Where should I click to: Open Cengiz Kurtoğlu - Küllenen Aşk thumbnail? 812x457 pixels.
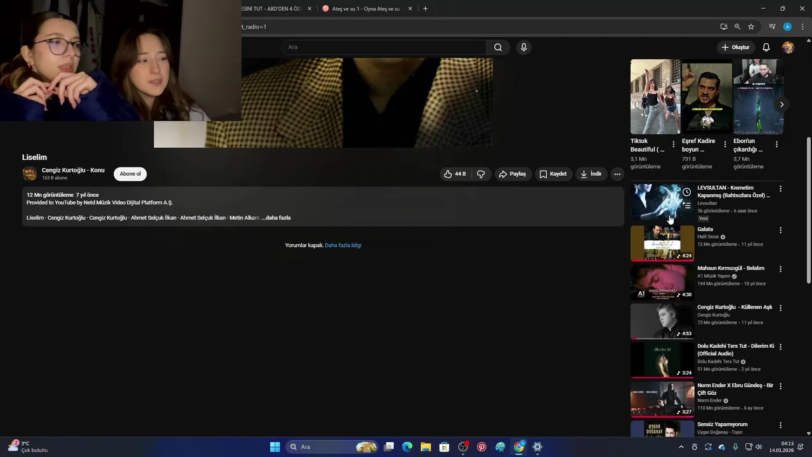[662, 321]
